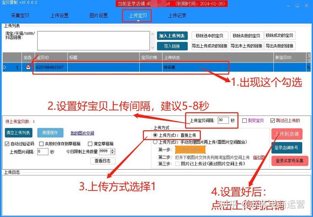Select 上传方式1：直接上传 radio
Image resolution: width=313 pixels, height=217 pixels.
[x=155, y=135]
